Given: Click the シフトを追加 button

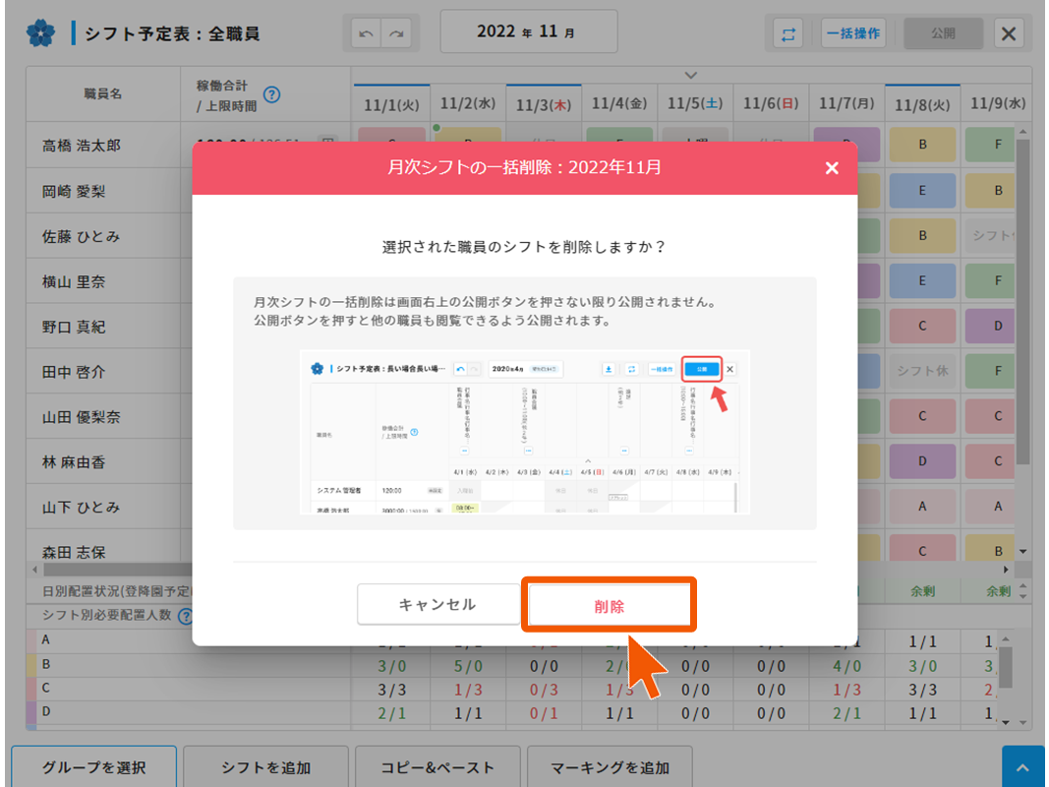Looking at the screenshot, I should coord(266,767).
